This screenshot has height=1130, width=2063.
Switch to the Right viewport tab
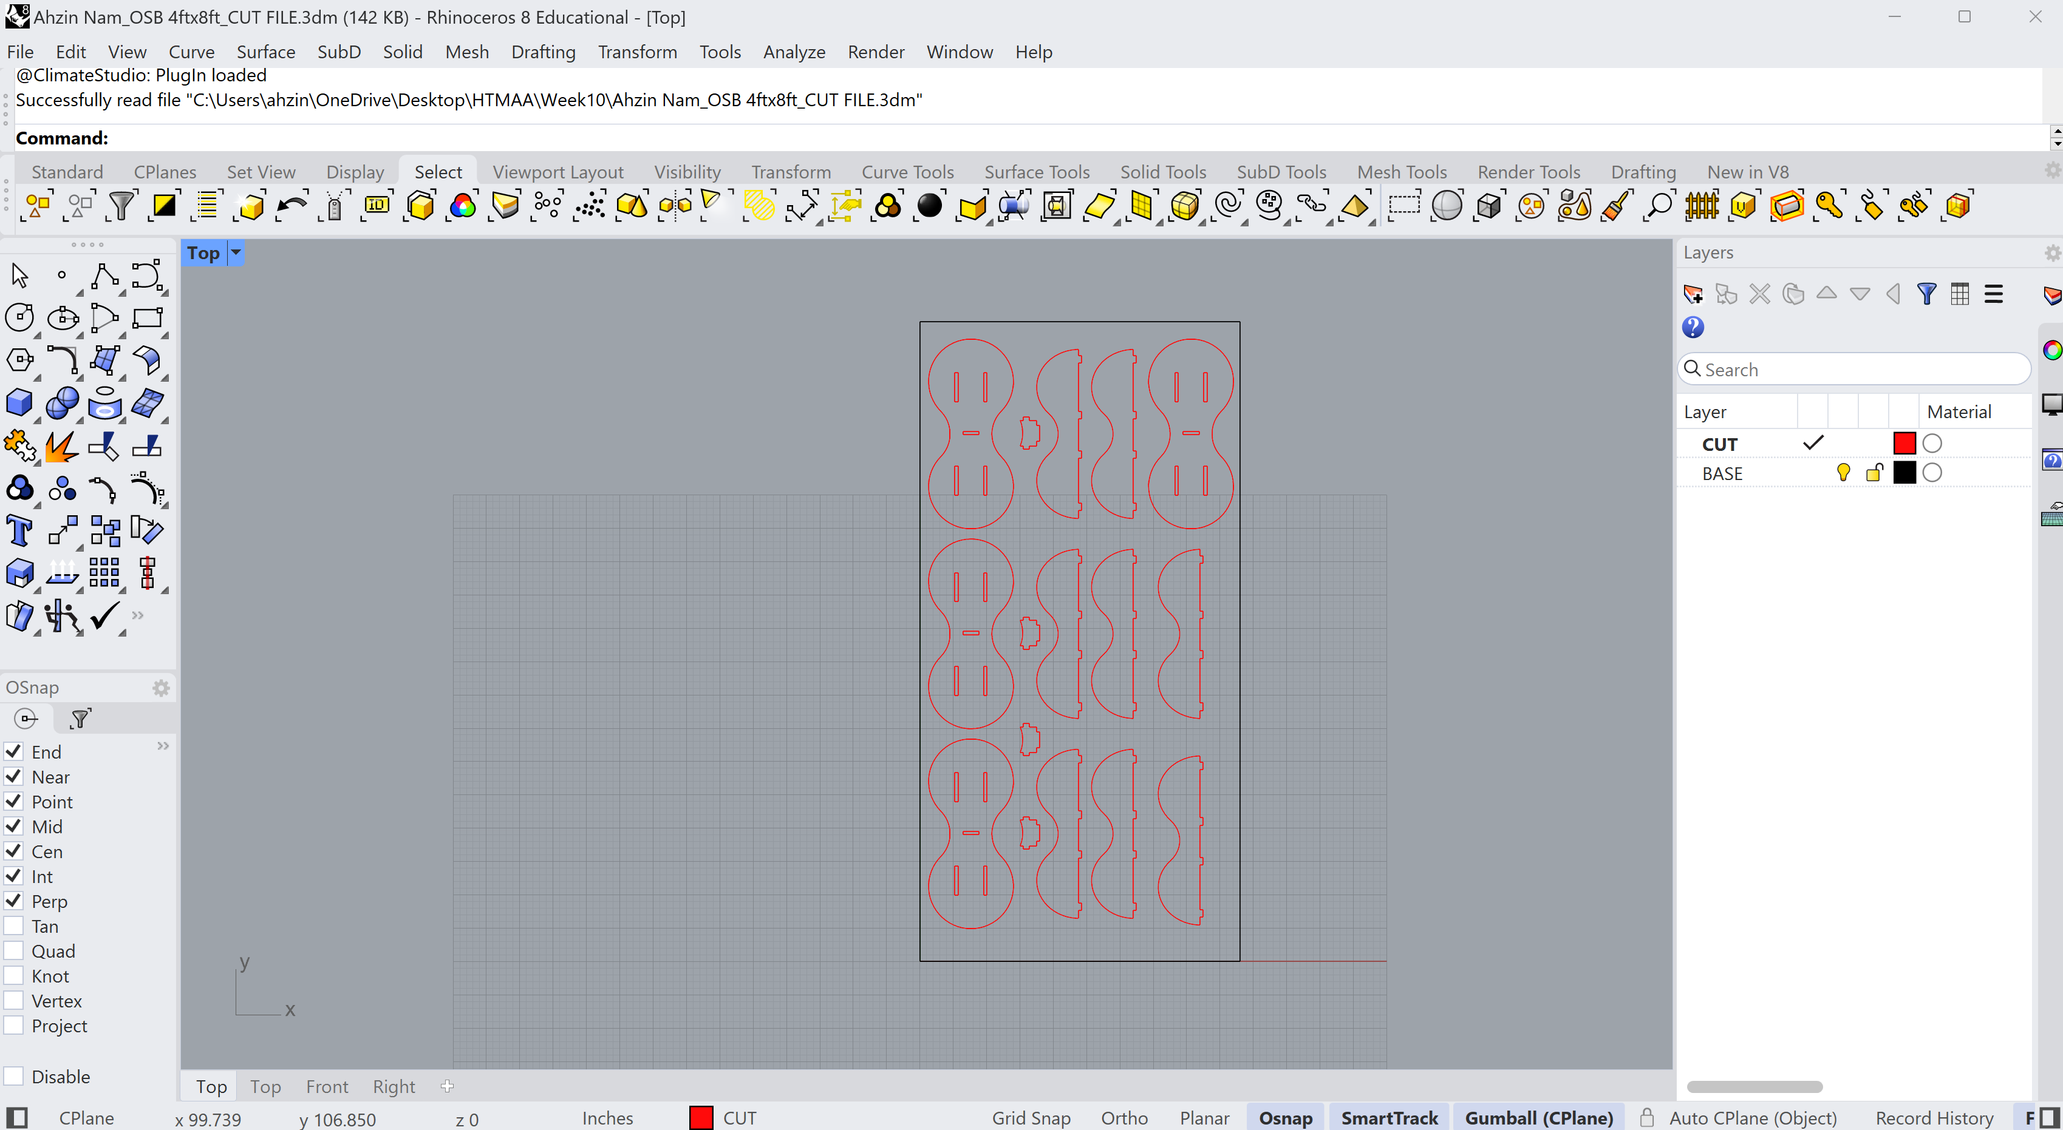click(x=394, y=1086)
